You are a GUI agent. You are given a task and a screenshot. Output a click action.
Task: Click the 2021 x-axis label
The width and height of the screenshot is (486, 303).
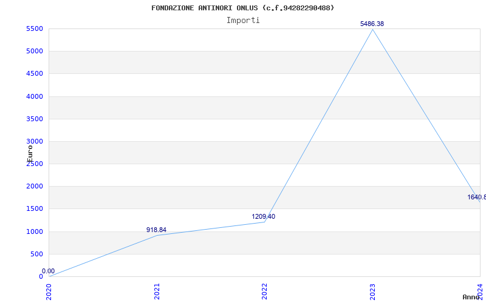[157, 291]
